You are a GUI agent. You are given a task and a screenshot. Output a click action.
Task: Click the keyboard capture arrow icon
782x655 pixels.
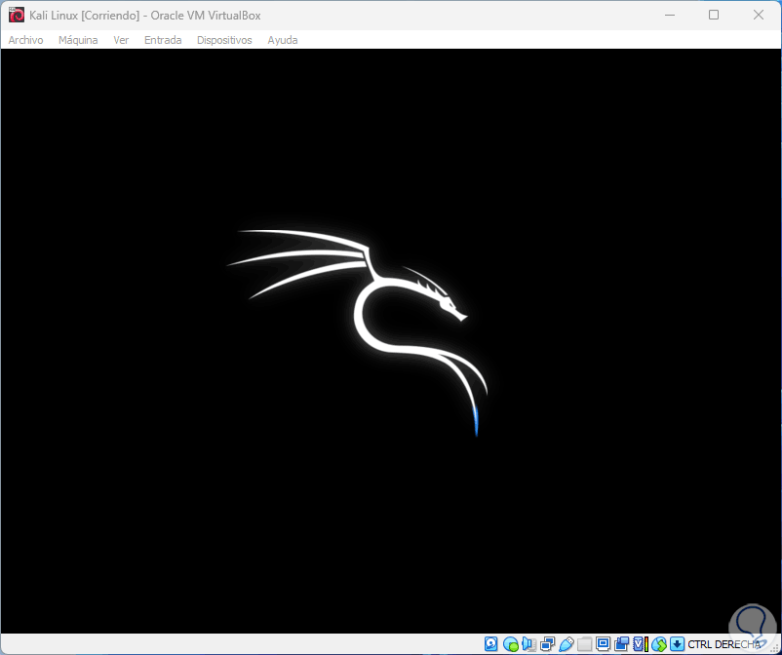tap(677, 644)
